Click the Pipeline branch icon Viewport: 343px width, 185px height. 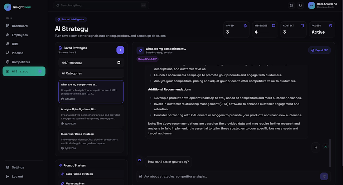8,53
